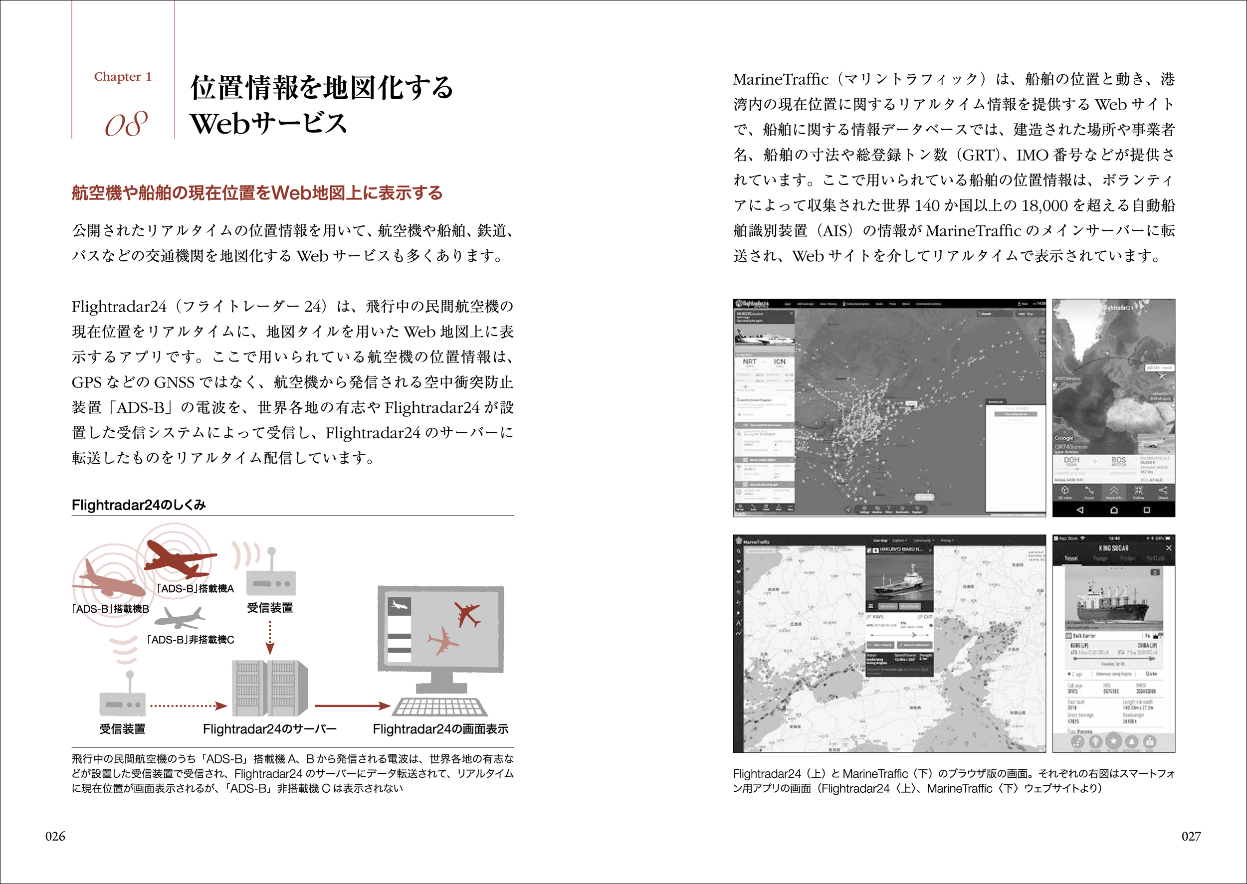
Task: Tap the star icon in MarineTraffic app bottom bar
Action: pos(1114,741)
